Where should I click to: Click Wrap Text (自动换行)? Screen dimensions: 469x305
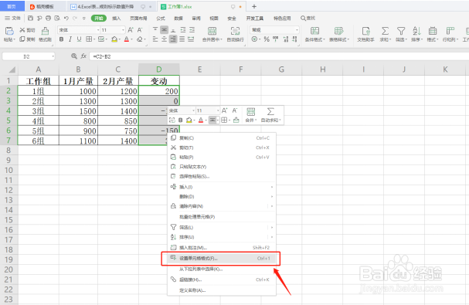(x=235, y=34)
